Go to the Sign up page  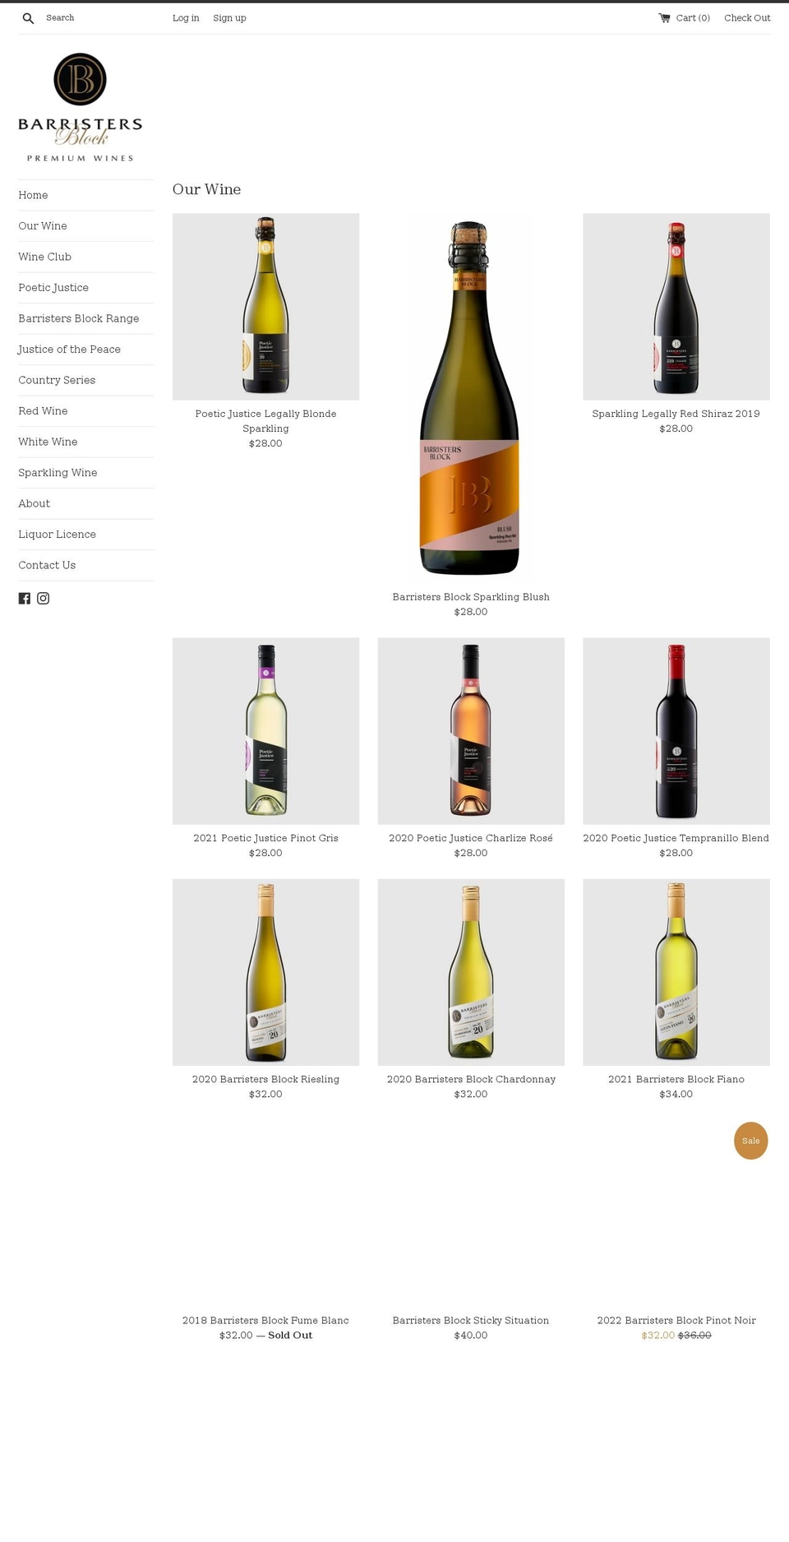tap(229, 18)
